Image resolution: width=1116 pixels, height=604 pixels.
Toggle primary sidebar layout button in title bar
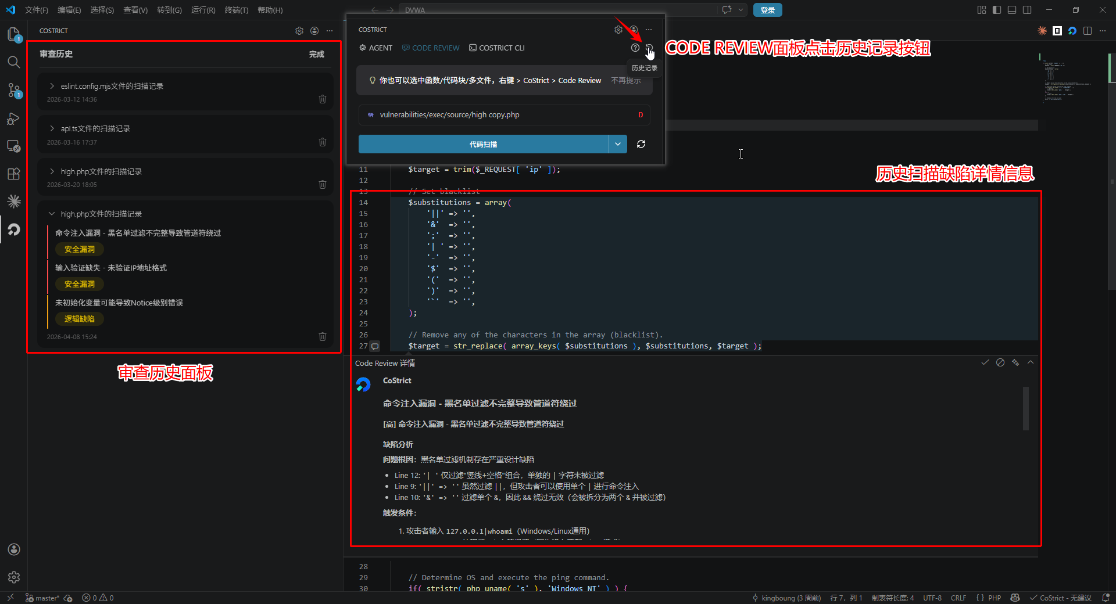[x=997, y=10]
